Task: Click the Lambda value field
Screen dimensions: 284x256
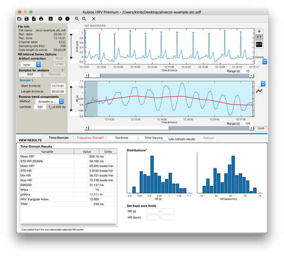Action: pos(40,107)
